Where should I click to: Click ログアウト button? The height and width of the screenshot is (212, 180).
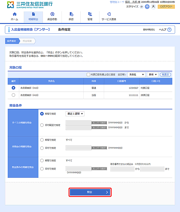coord(166,7)
